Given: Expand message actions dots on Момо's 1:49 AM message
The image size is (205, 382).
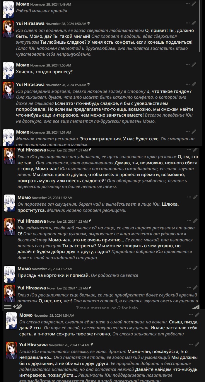Looking at the screenshot, I should [188, 4].
